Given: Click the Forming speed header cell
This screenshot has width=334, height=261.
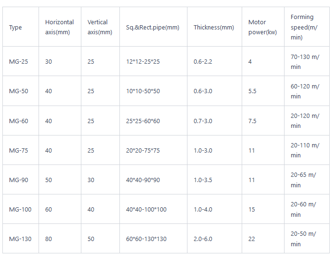Looking at the screenshot, I should 304,27.
